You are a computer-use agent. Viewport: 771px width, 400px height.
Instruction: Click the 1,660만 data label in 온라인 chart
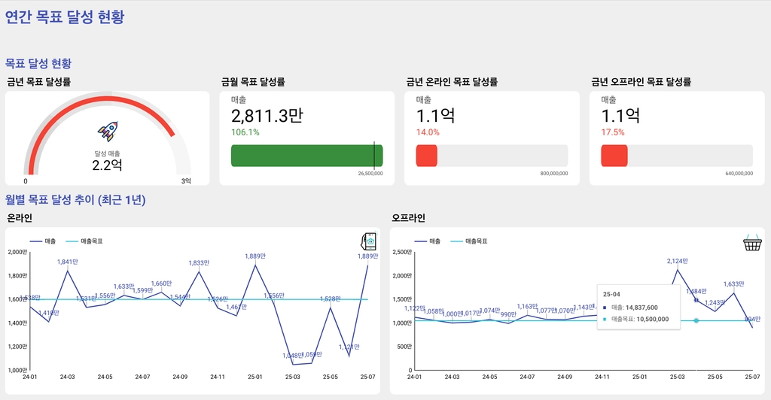click(x=161, y=283)
